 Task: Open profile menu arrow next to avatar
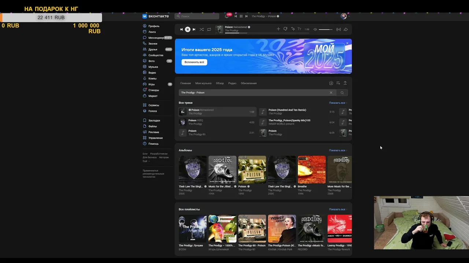(x=349, y=16)
